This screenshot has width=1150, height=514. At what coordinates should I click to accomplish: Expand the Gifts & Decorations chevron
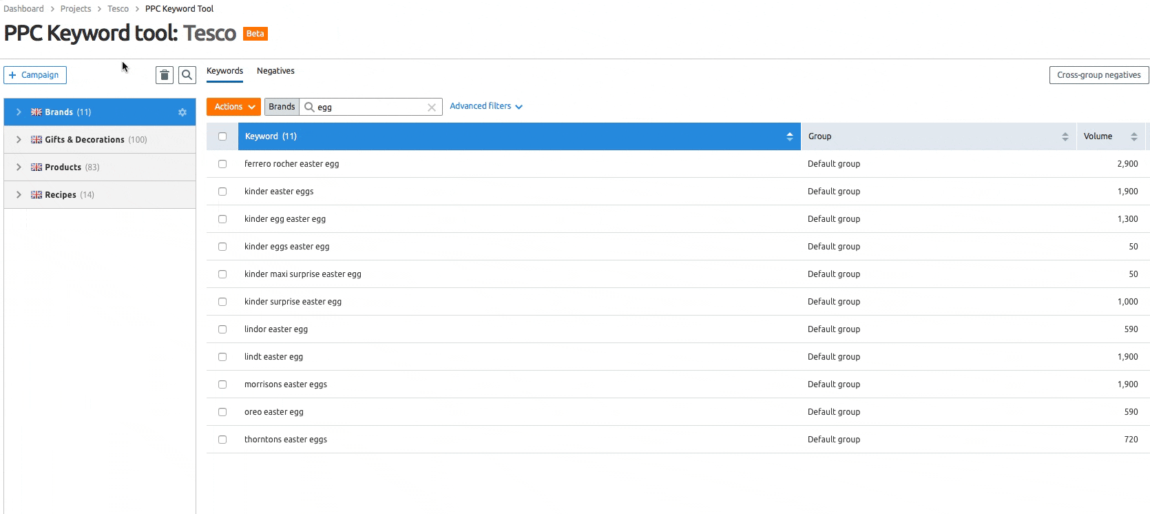[19, 140]
